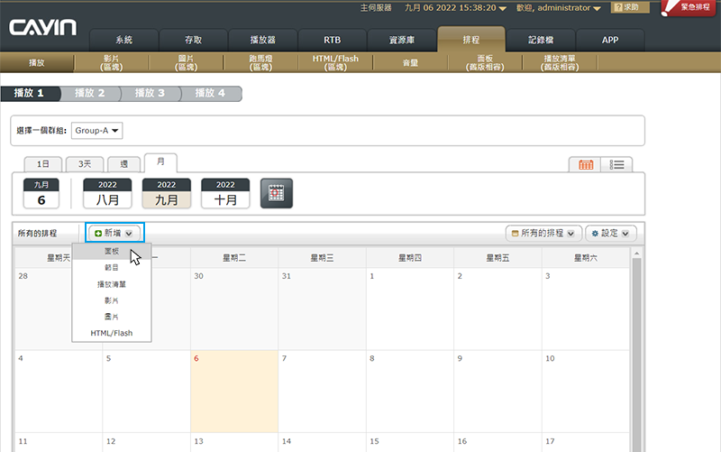721x452 pixels.
Task: Click the 星期六 column header
Action: (585, 258)
